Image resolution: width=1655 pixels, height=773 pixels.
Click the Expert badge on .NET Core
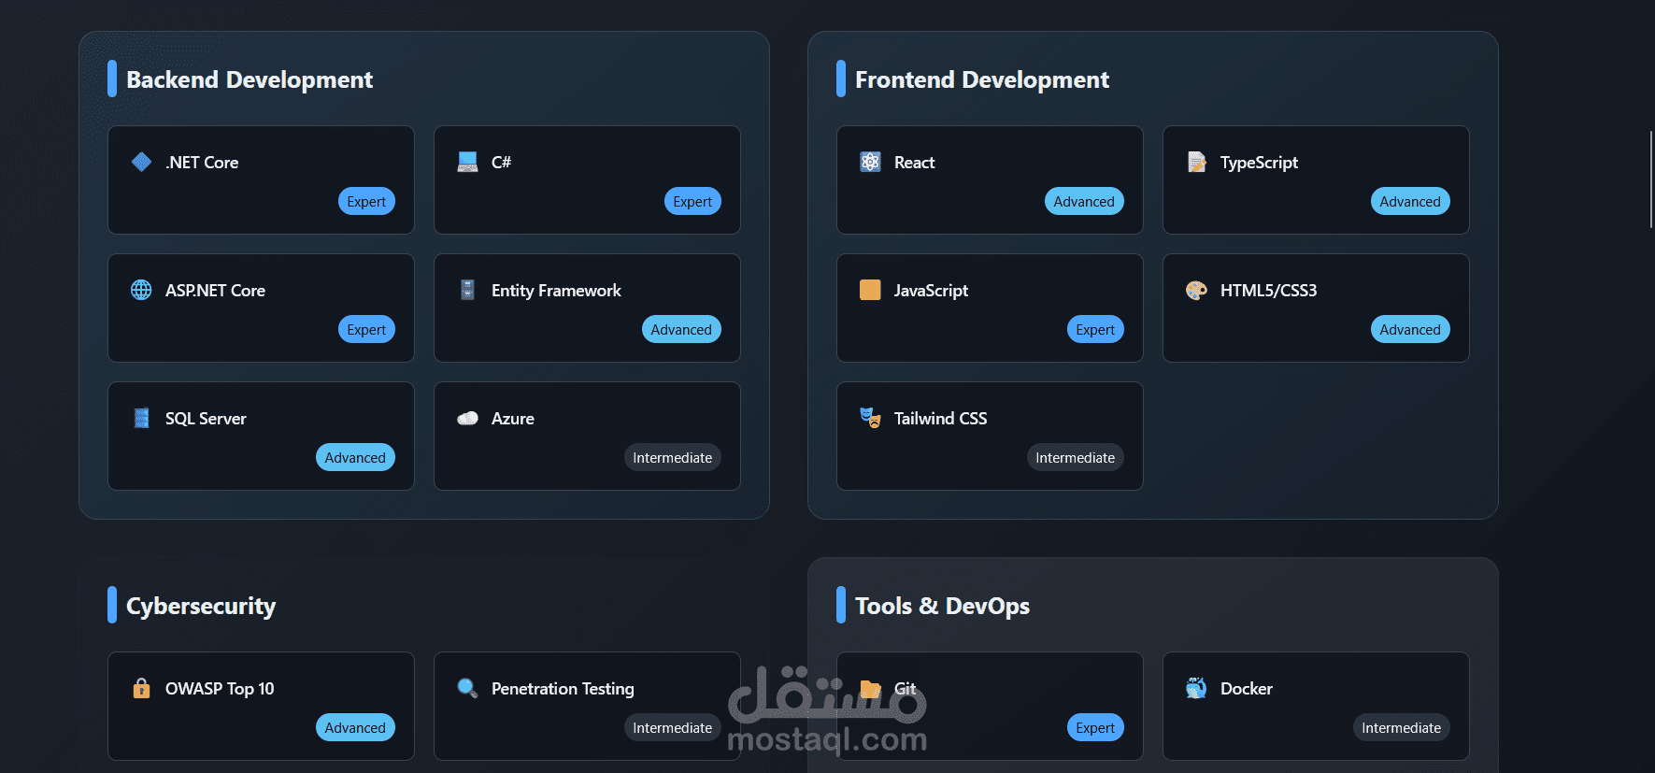pos(366,201)
